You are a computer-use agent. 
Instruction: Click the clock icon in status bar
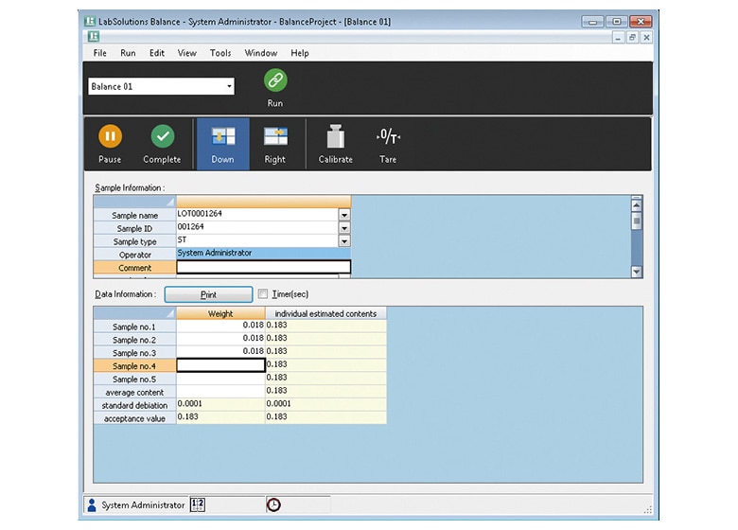pyautogui.click(x=273, y=504)
